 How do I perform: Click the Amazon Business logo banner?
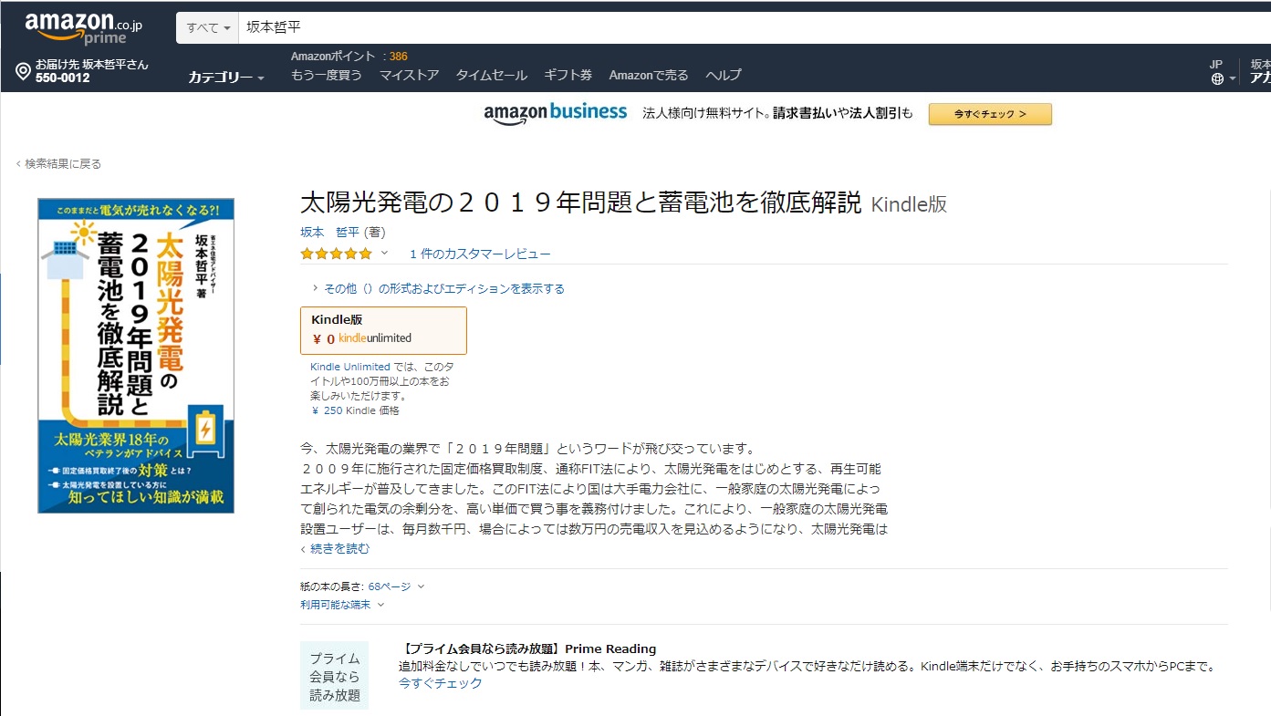pos(556,113)
